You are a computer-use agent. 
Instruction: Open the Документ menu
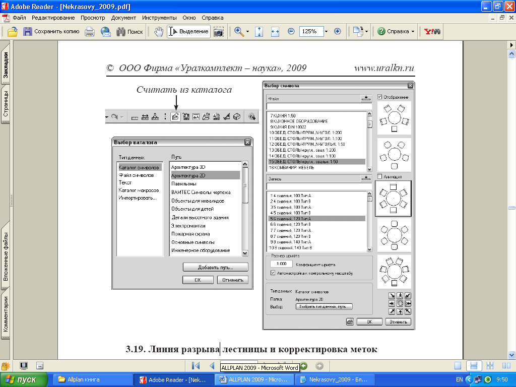click(x=123, y=18)
